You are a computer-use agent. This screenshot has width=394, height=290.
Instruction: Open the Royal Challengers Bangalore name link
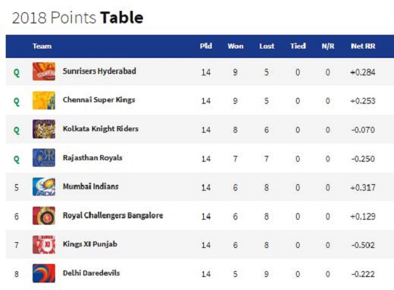(x=112, y=215)
